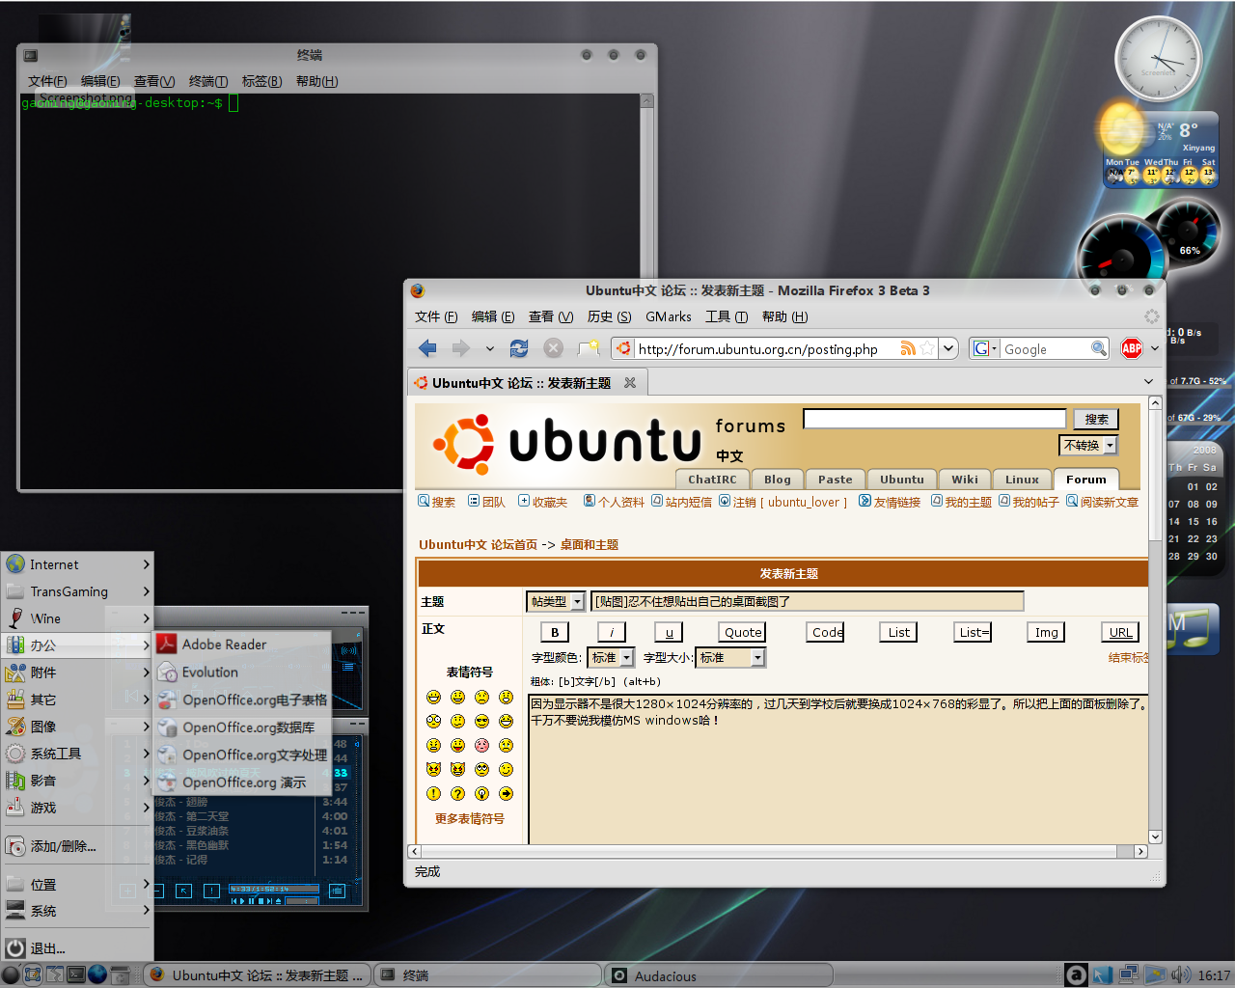Click the Quote formatting button

point(743,632)
